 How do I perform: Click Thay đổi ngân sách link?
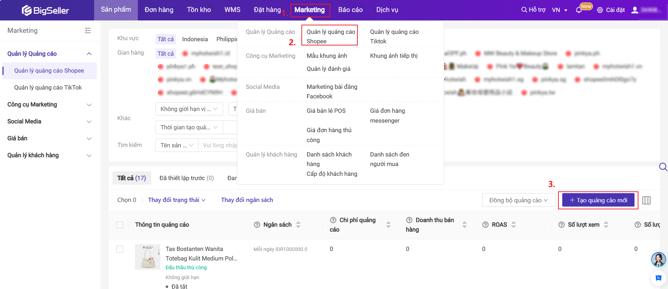pos(247,200)
